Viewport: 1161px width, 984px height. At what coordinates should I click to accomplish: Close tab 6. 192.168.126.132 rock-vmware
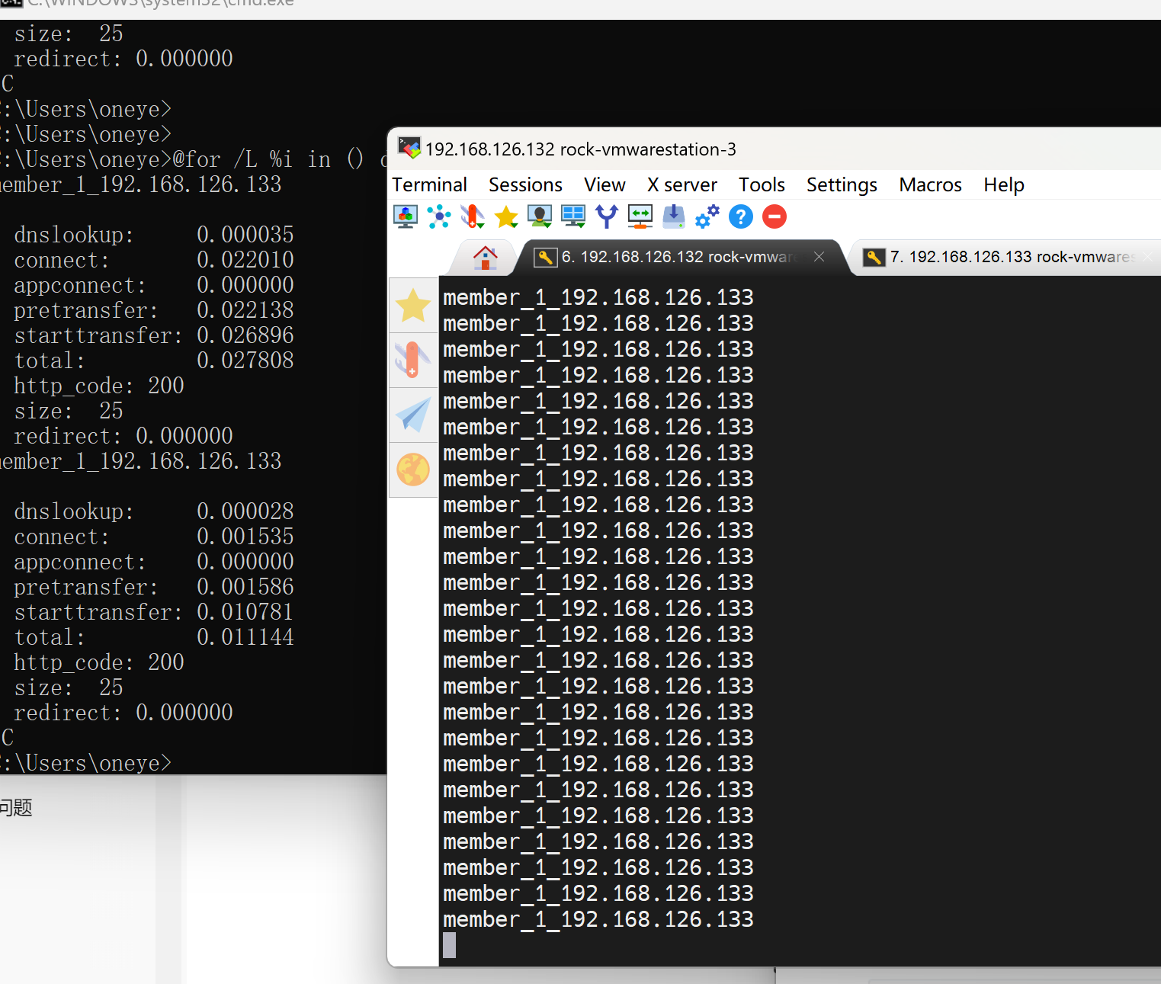[819, 257]
